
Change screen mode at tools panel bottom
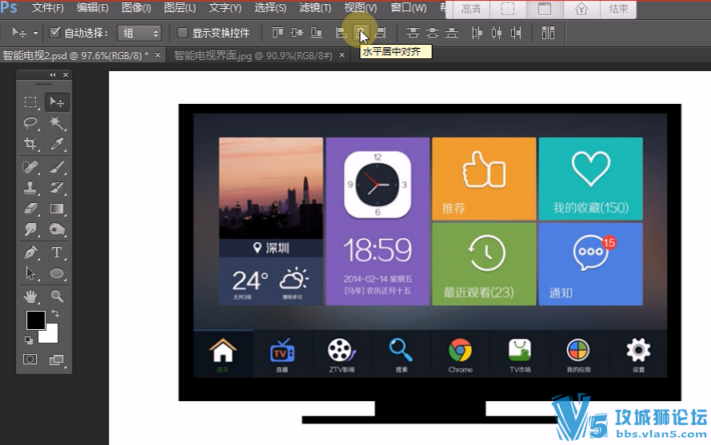[57, 360]
